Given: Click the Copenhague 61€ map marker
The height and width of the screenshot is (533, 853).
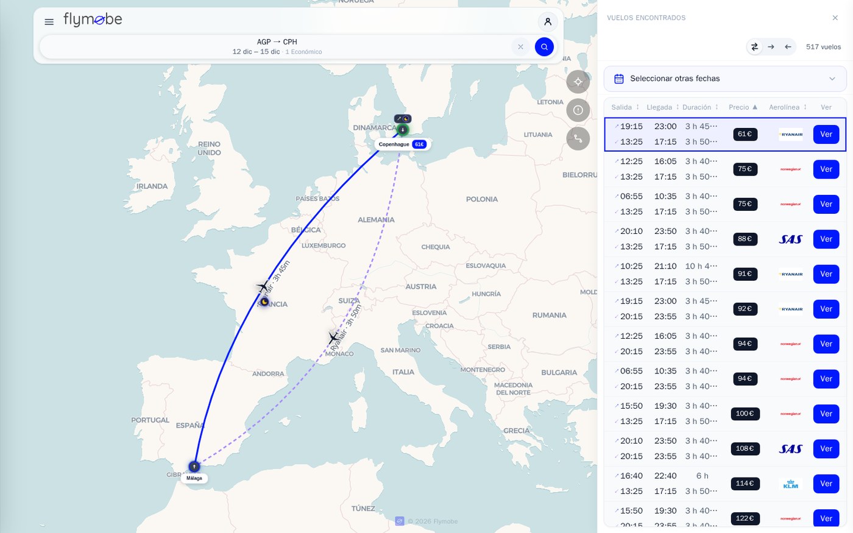Looking at the screenshot, I should pos(403,144).
